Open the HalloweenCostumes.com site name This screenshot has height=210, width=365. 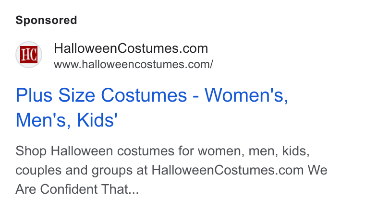[x=131, y=48]
